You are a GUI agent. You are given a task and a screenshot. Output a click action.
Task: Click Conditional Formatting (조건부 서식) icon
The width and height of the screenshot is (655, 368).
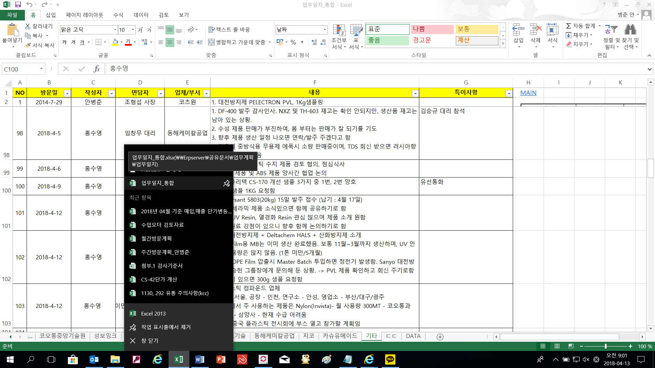tap(339, 31)
